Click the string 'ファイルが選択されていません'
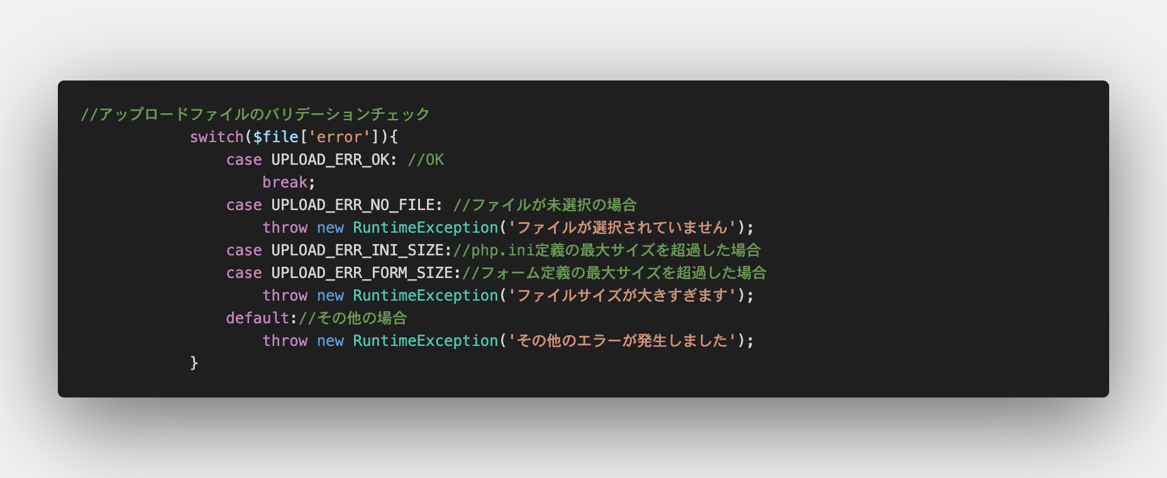Viewport: 1167px width, 478px height. click(x=622, y=228)
